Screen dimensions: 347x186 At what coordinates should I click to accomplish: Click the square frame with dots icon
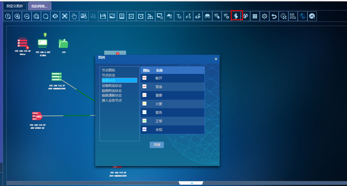click(131, 16)
